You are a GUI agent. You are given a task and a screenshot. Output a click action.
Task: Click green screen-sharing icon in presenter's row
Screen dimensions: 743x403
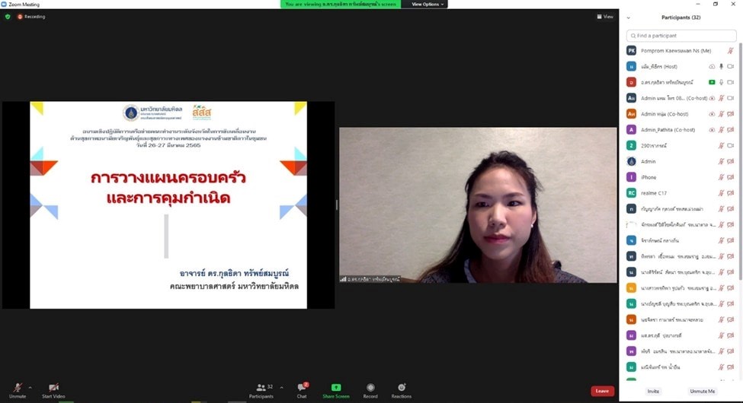point(712,82)
